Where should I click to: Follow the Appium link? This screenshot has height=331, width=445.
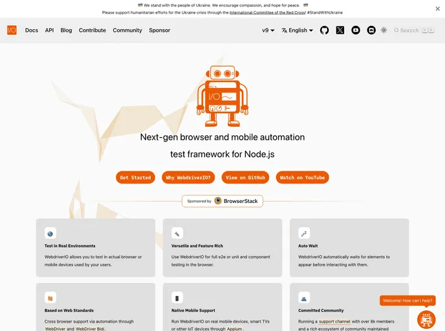tap(234, 328)
